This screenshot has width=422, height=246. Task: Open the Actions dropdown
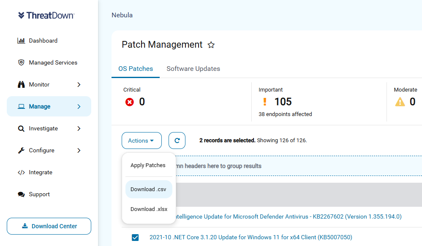pos(142,141)
